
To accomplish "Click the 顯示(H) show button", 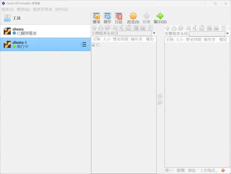I will click(x=160, y=18).
